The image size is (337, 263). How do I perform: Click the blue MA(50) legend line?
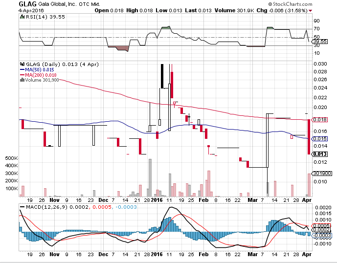[22, 69]
